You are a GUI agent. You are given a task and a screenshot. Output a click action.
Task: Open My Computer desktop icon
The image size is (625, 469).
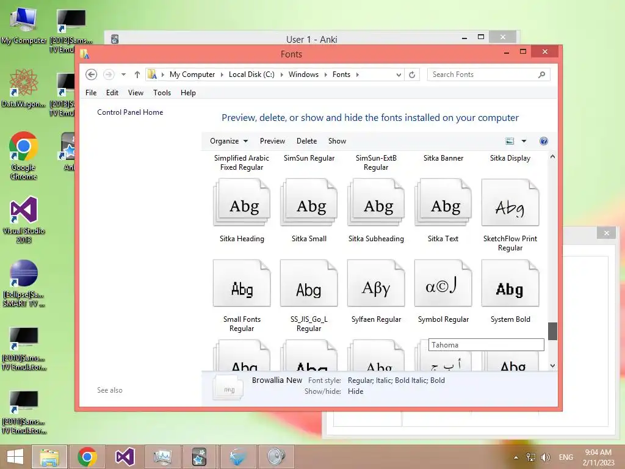click(x=24, y=26)
